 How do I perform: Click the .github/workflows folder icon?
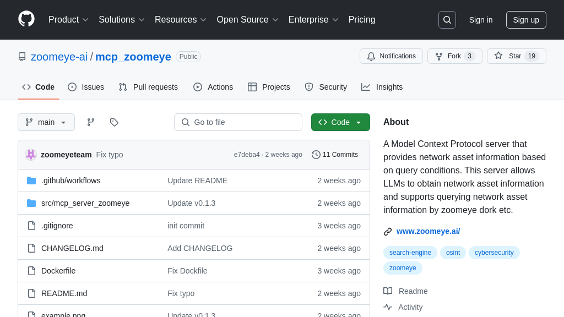31,181
